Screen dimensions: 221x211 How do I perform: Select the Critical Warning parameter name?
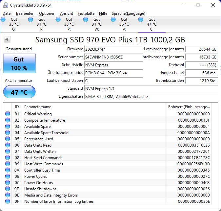[x=38, y=114]
